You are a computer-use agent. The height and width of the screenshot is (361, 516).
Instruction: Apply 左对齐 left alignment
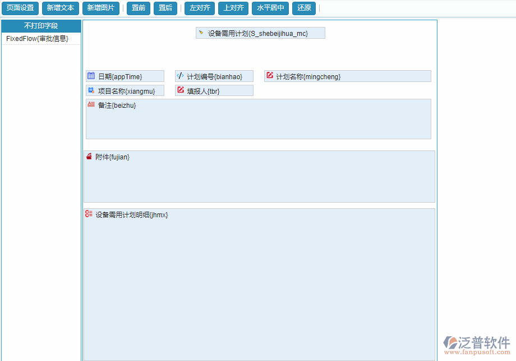click(199, 8)
